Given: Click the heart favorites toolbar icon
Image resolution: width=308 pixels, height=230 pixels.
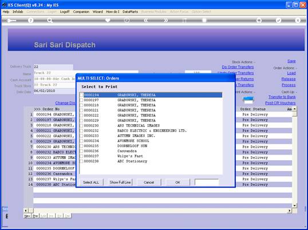Looking at the screenshot, I should pos(108,20).
